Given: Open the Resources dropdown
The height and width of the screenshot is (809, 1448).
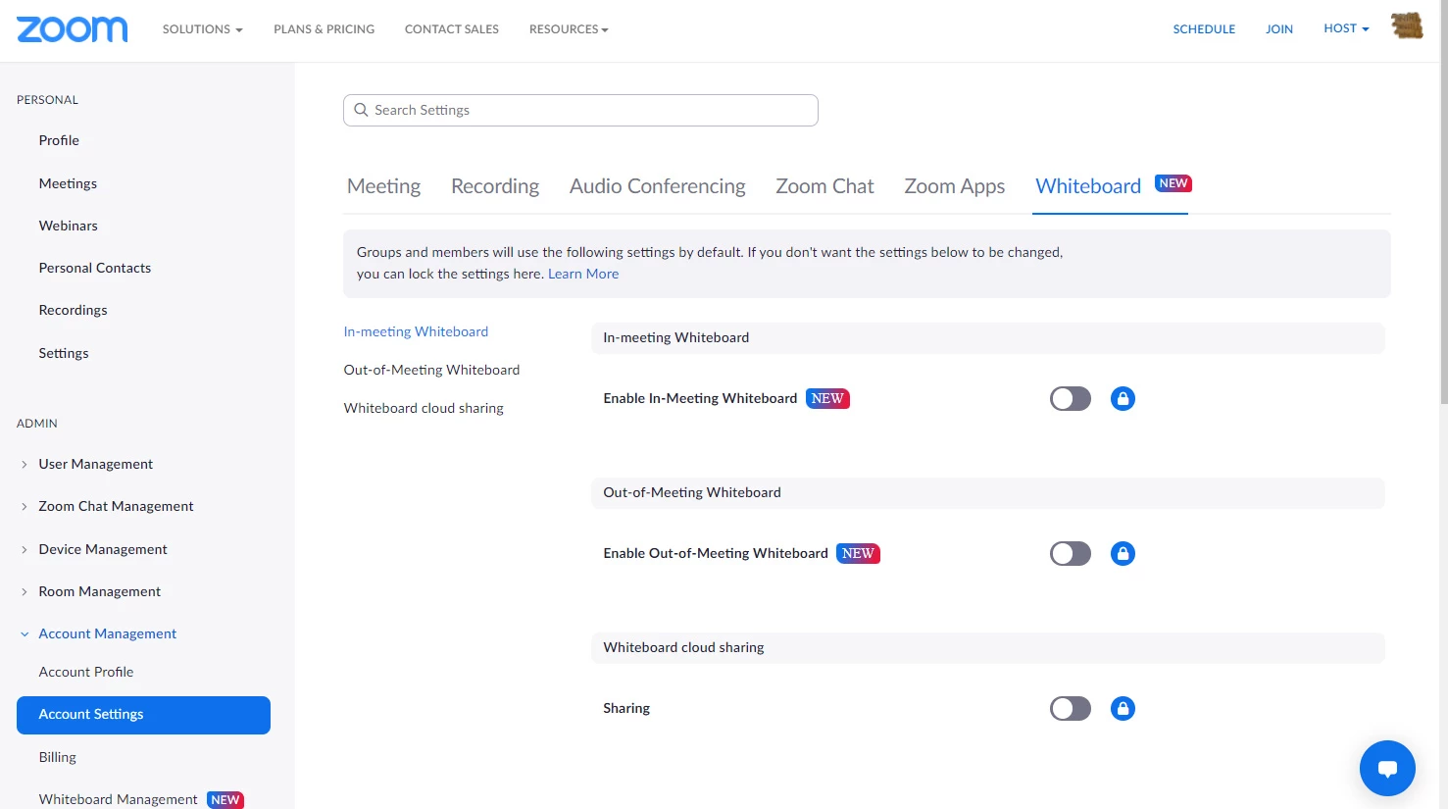Looking at the screenshot, I should tap(569, 29).
